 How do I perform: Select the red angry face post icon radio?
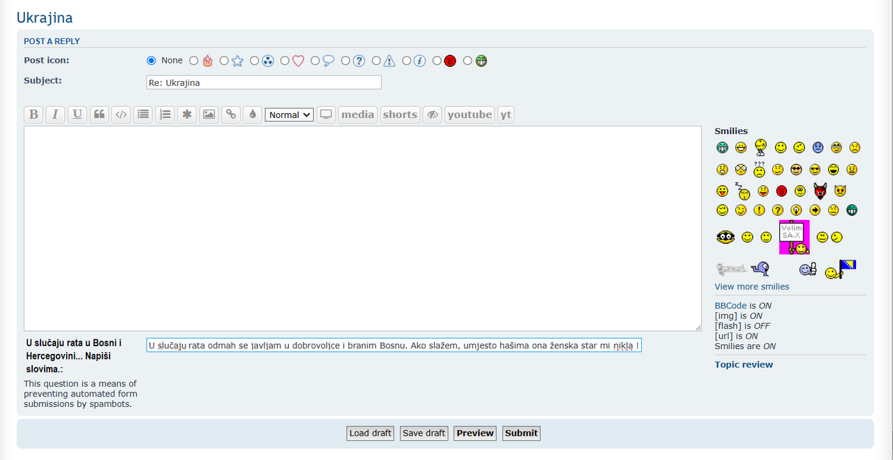(437, 61)
